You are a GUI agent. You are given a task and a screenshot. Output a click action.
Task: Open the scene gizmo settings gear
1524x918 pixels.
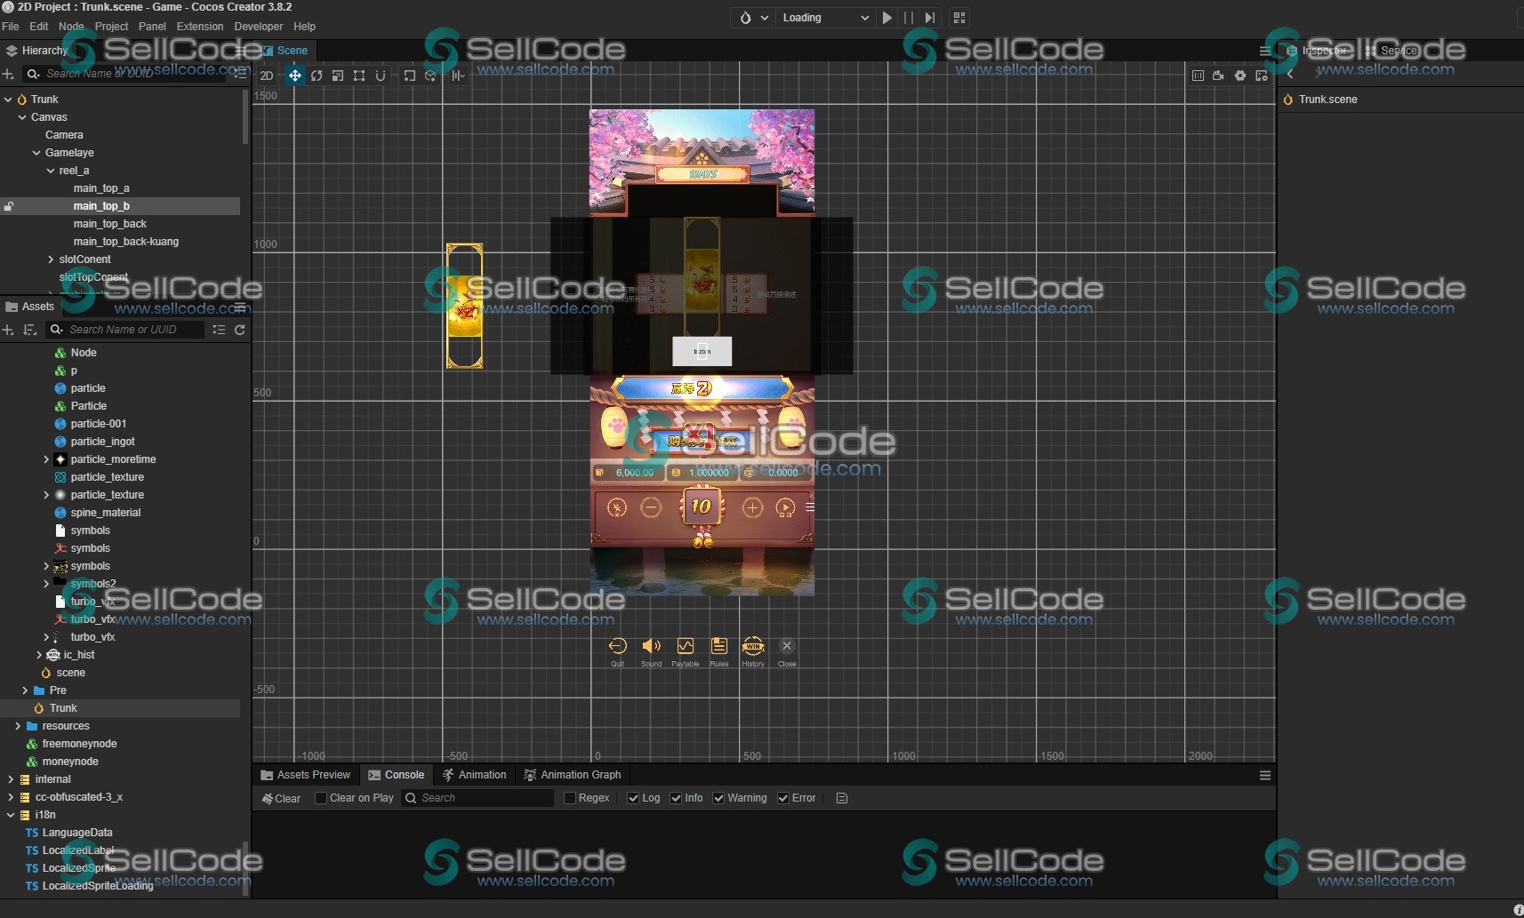pos(1240,76)
